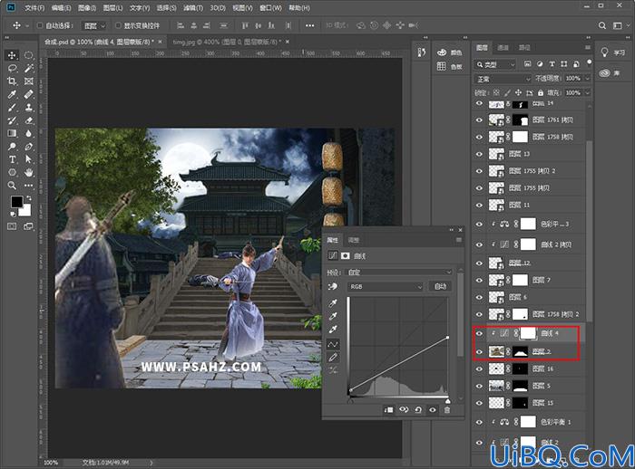Viewport: 635px width, 469px height.
Task: Hide the 图层 1761 拷贝 layer
Action: [480, 120]
